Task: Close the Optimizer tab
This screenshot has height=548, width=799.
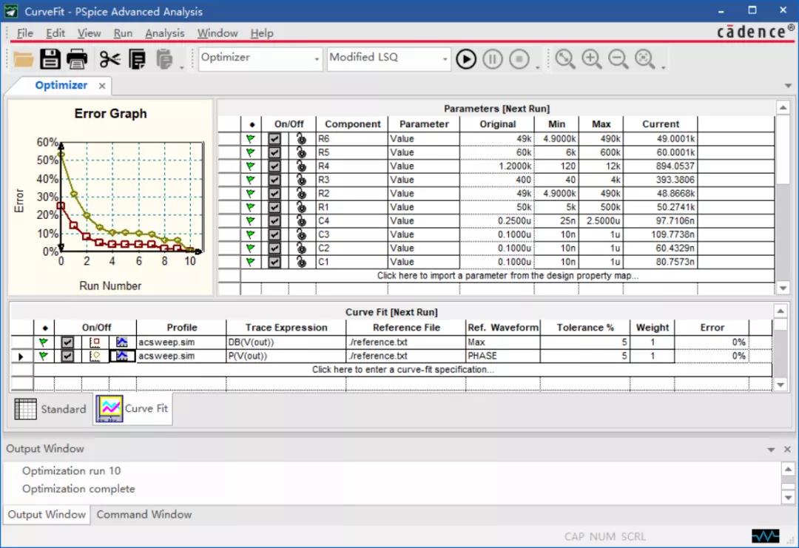Action: [102, 86]
